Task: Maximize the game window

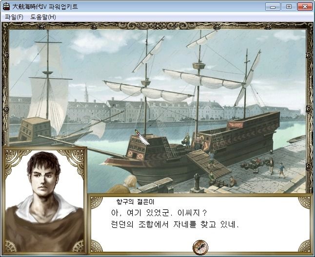Action: tap(289, 7)
